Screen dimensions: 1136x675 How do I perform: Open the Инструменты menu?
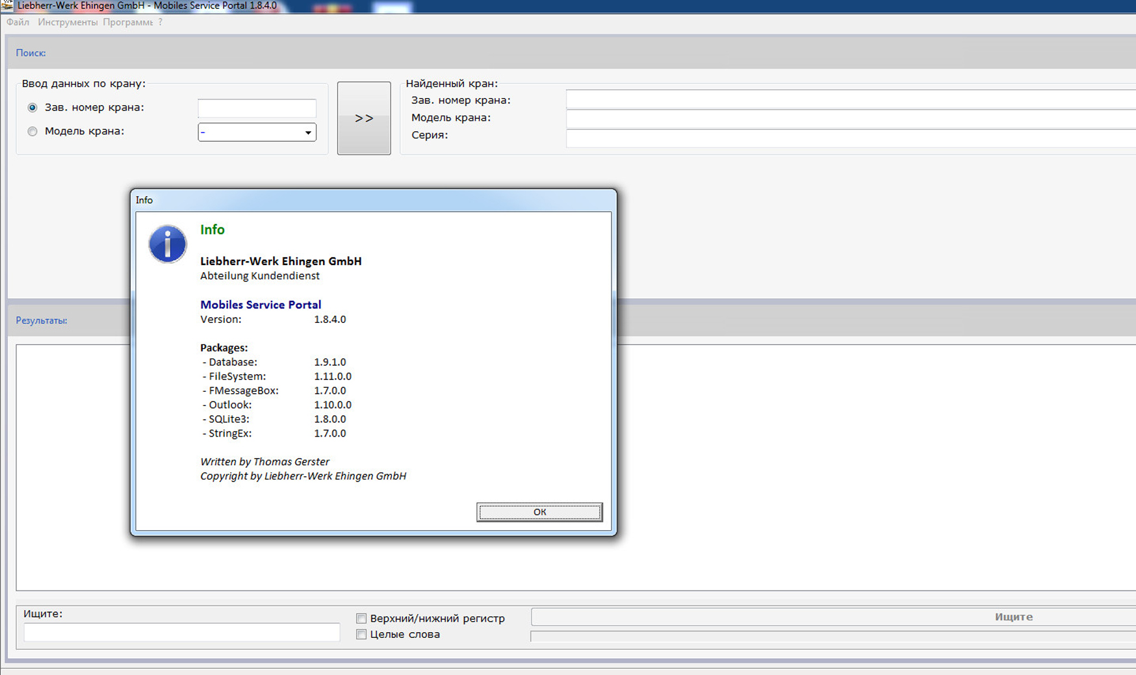(x=67, y=22)
